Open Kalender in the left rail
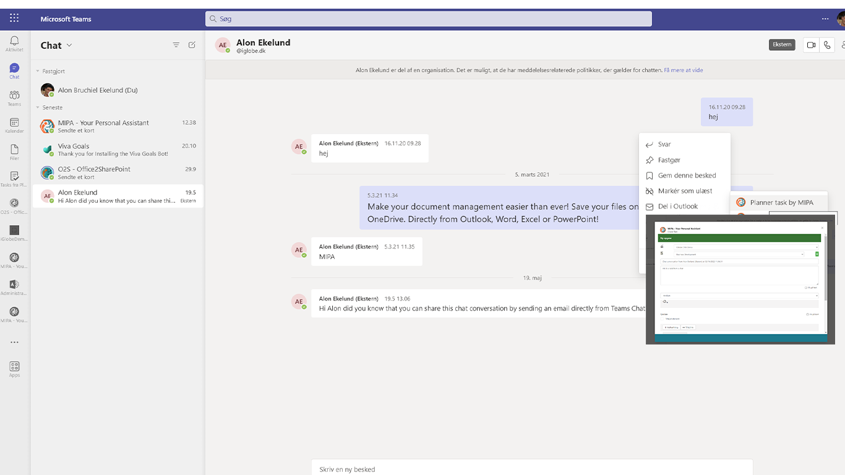Image resolution: width=845 pixels, height=475 pixels. click(14, 126)
